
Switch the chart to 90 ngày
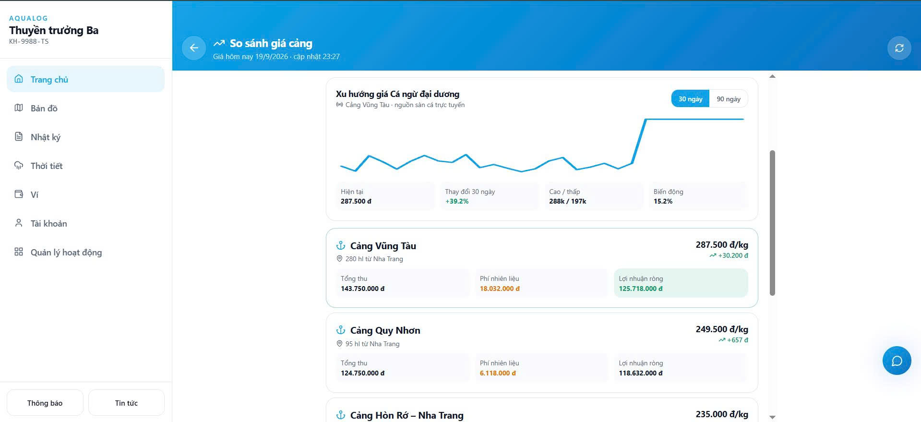coord(728,99)
